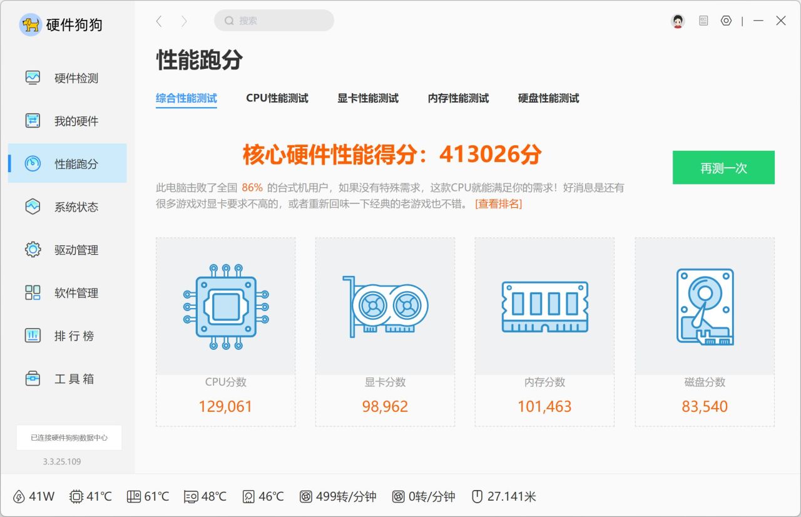This screenshot has width=801, height=517.
Task: Click the CPU分数 label
Action: [226, 382]
